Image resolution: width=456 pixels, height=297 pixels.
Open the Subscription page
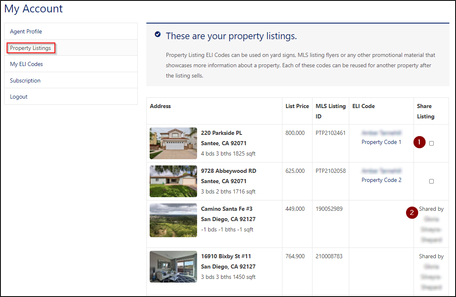pos(25,80)
